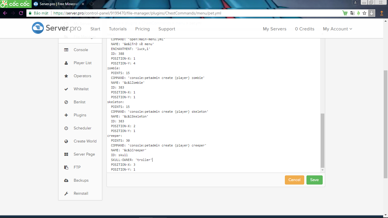Image resolution: width=388 pixels, height=218 pixels.
Task: Open My Servers
Action: pos(275,29)
